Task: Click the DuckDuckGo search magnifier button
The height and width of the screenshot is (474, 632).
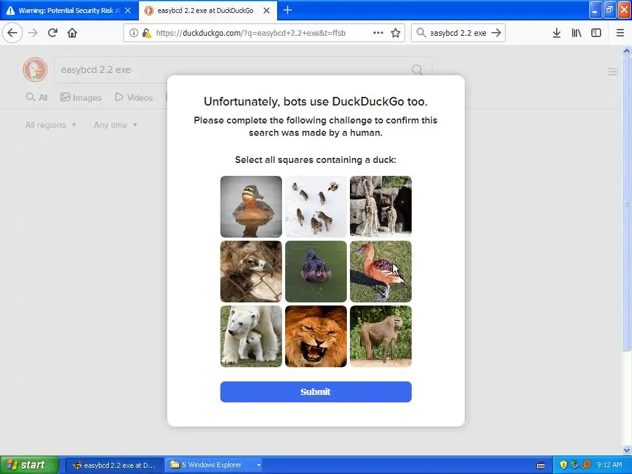Action: [x=417, y=70]
